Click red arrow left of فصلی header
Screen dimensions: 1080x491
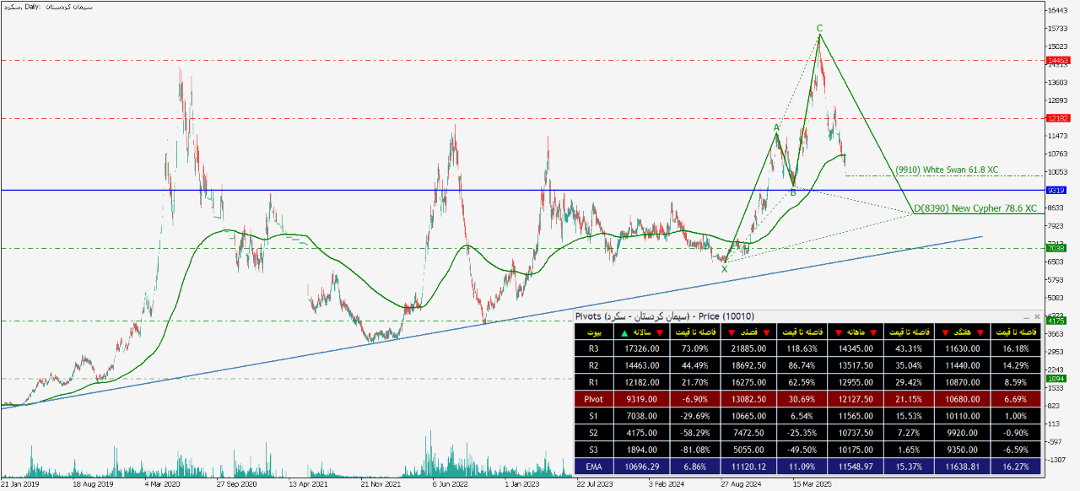click(731, 332)
